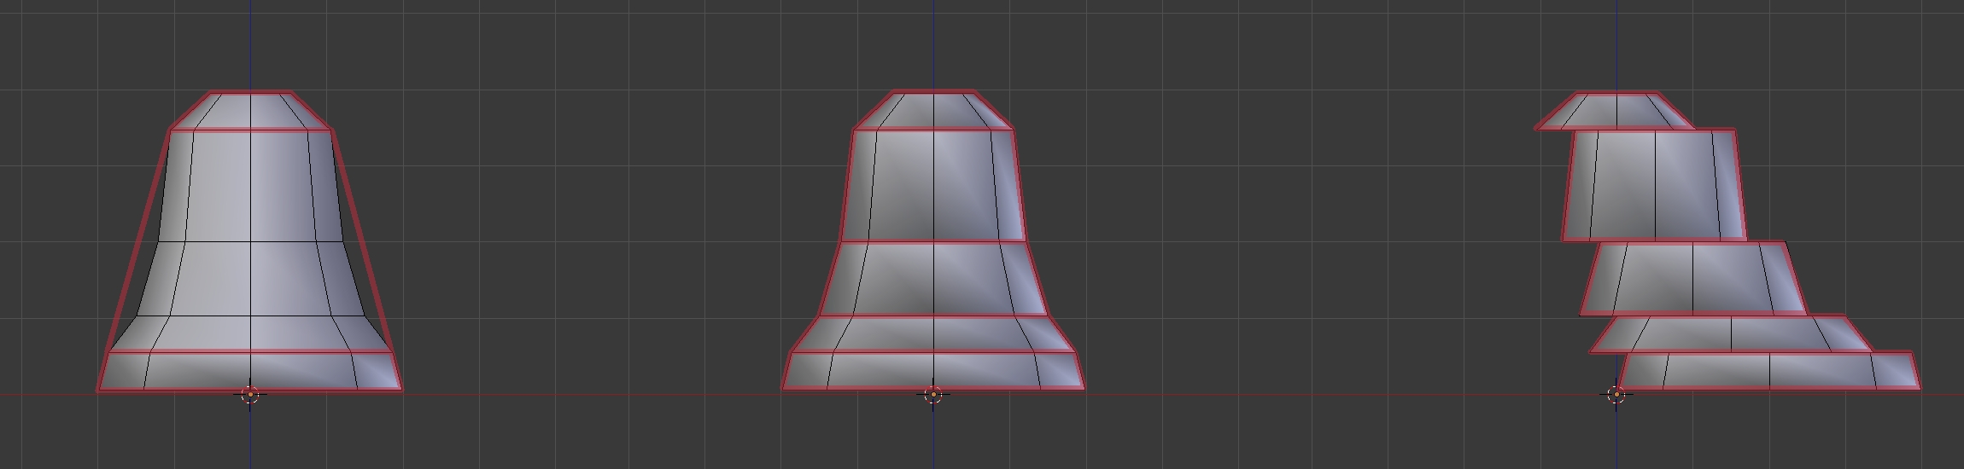This screenshot has height=469, width=1964.
Task: Select the tall upper body of the left bell
Action: pyautogui.click(x=250, y=186)
